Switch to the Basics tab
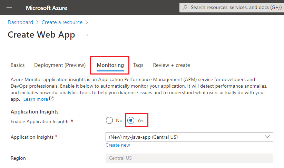 point(18,65)
